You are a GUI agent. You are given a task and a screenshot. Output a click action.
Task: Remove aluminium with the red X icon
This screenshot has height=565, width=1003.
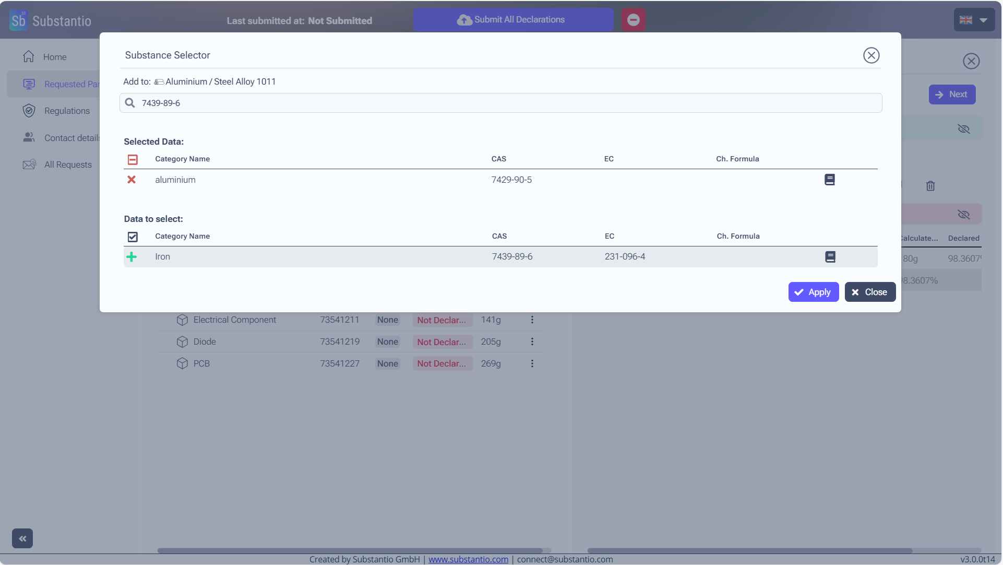coord(132,180)
